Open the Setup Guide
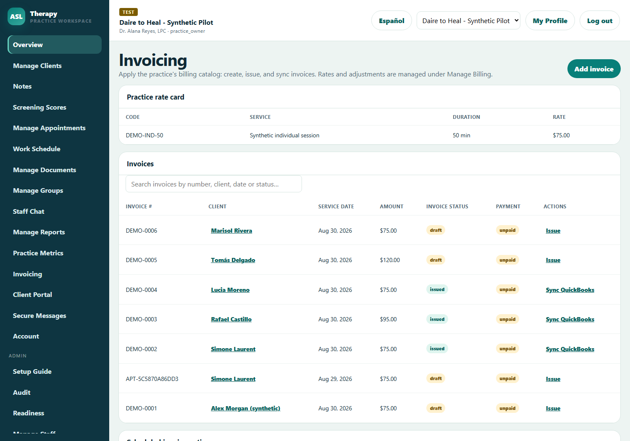The width and height of the screenshot is (630, 441). coord(55,371)
